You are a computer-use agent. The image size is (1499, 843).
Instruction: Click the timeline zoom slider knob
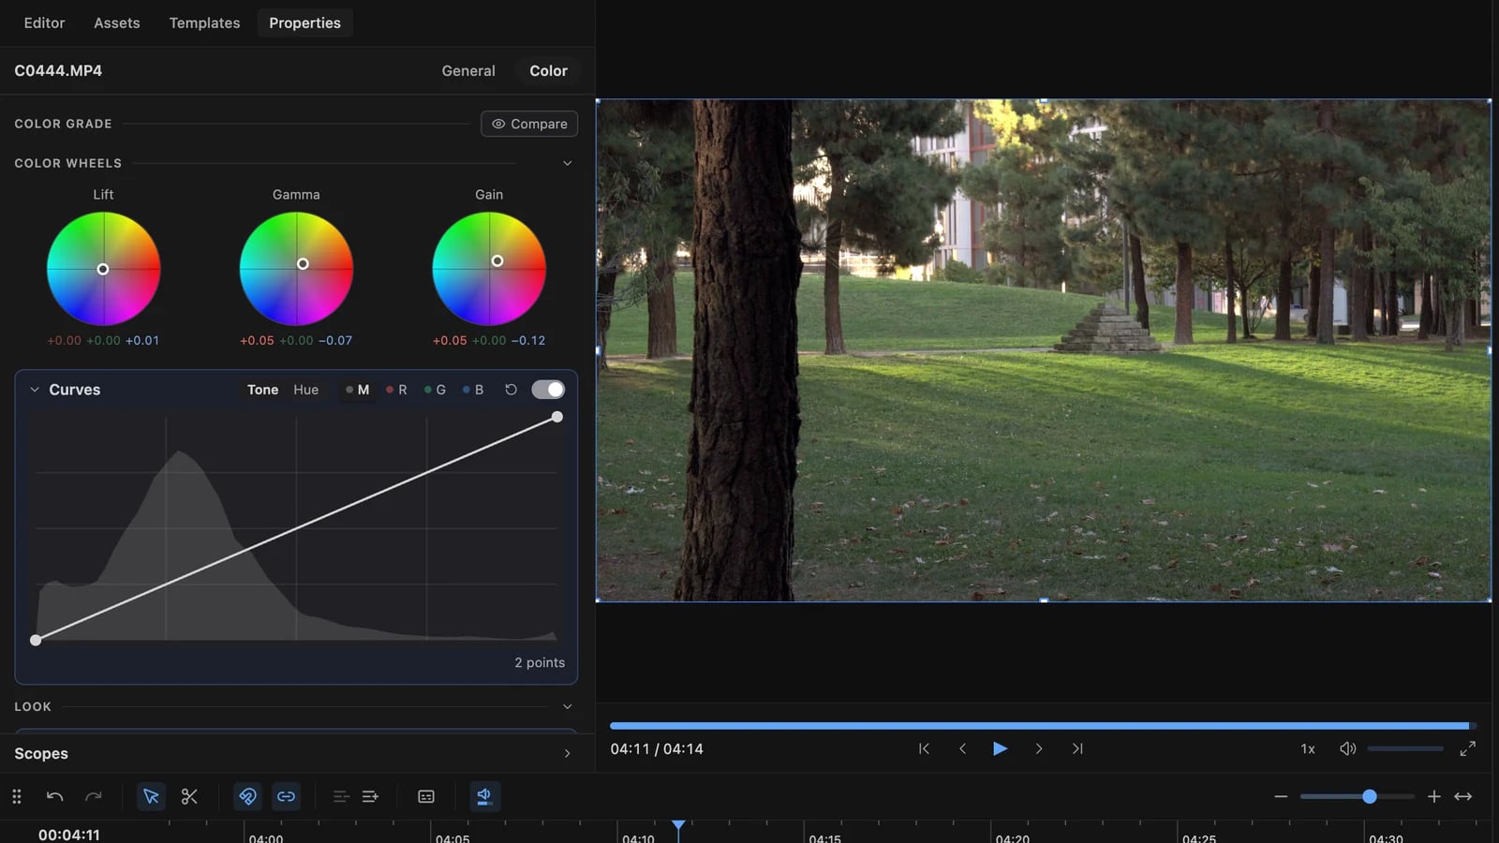click(x=1370, y=796)
